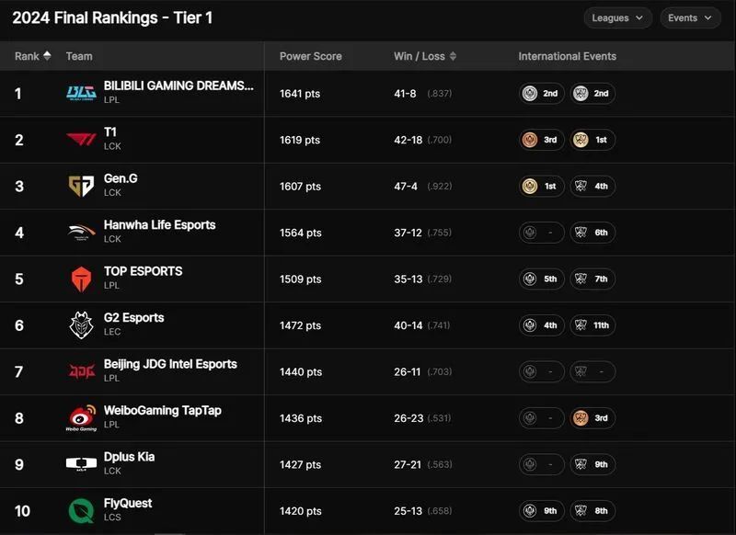
Task: Select the TOP ESPORTS orange logo
Action: pos(81,279)
